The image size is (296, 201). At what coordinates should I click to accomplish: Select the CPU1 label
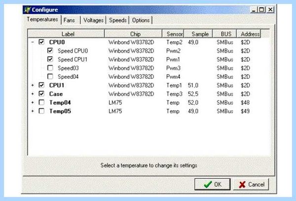(57, 85)
